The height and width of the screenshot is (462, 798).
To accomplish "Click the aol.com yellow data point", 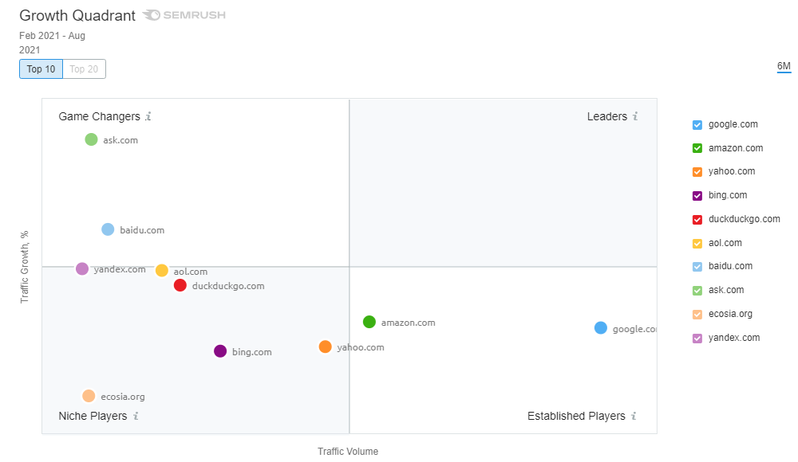I will point(161,271).
